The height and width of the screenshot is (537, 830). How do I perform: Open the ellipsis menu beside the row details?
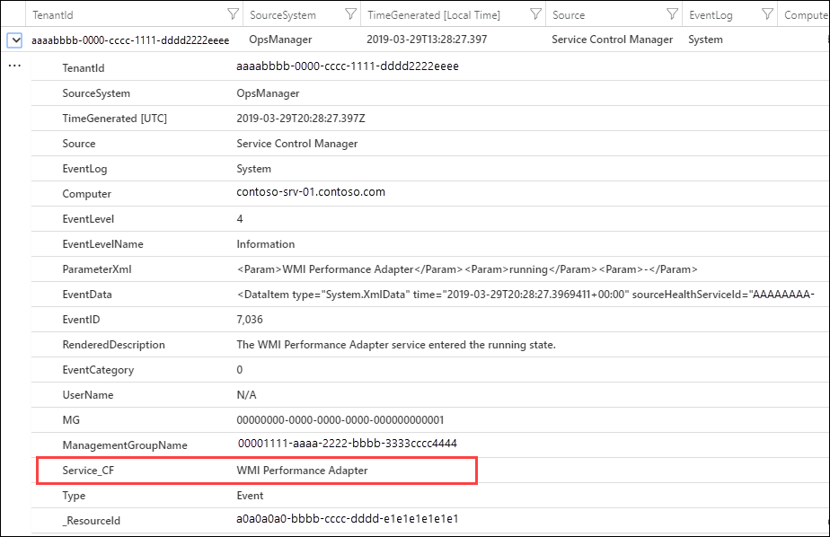tap(14, 67)
